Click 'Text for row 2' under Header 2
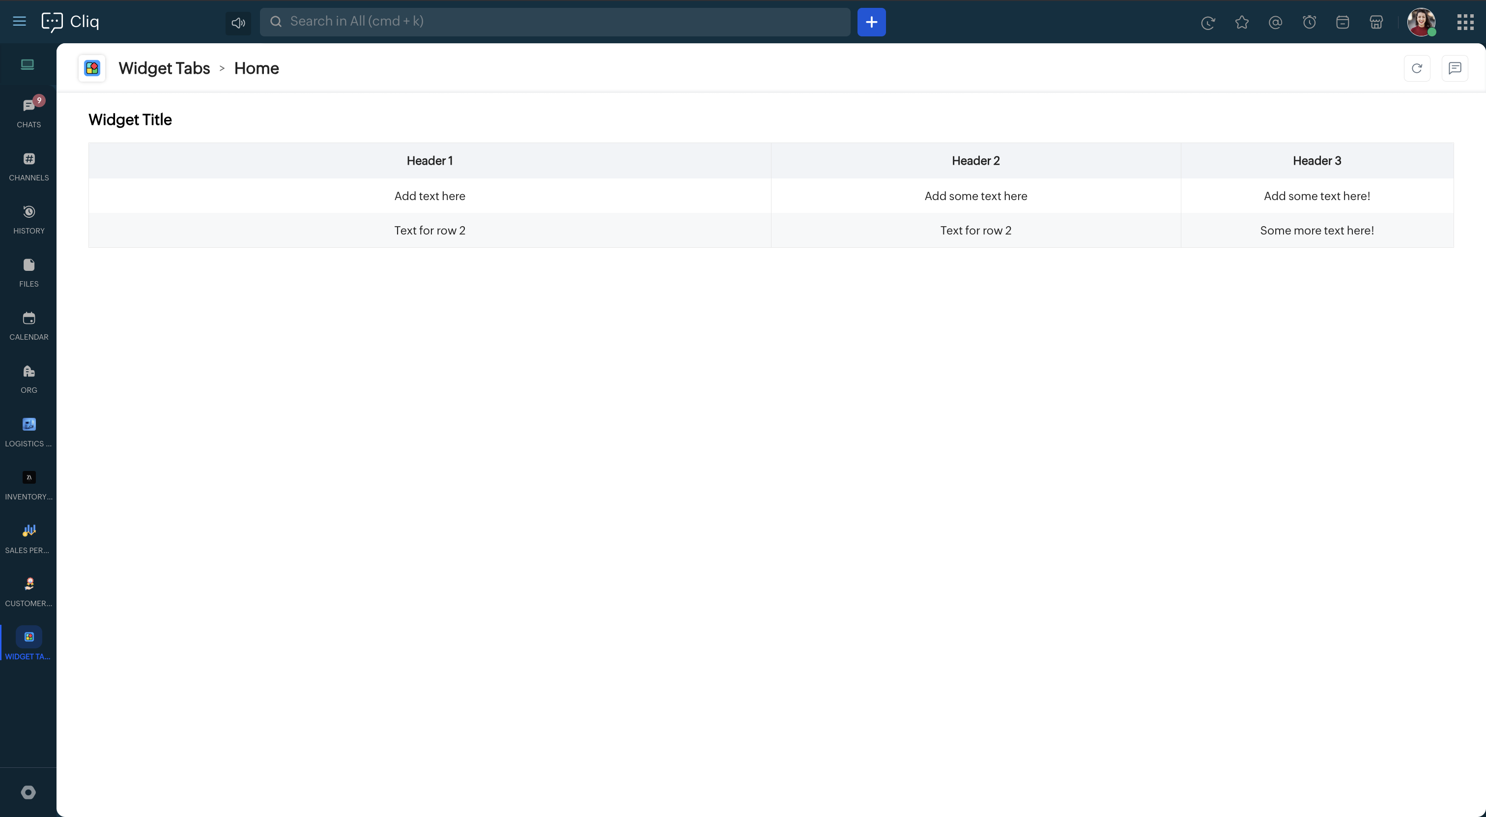1486x817 pixels. [x=976, y=230]
